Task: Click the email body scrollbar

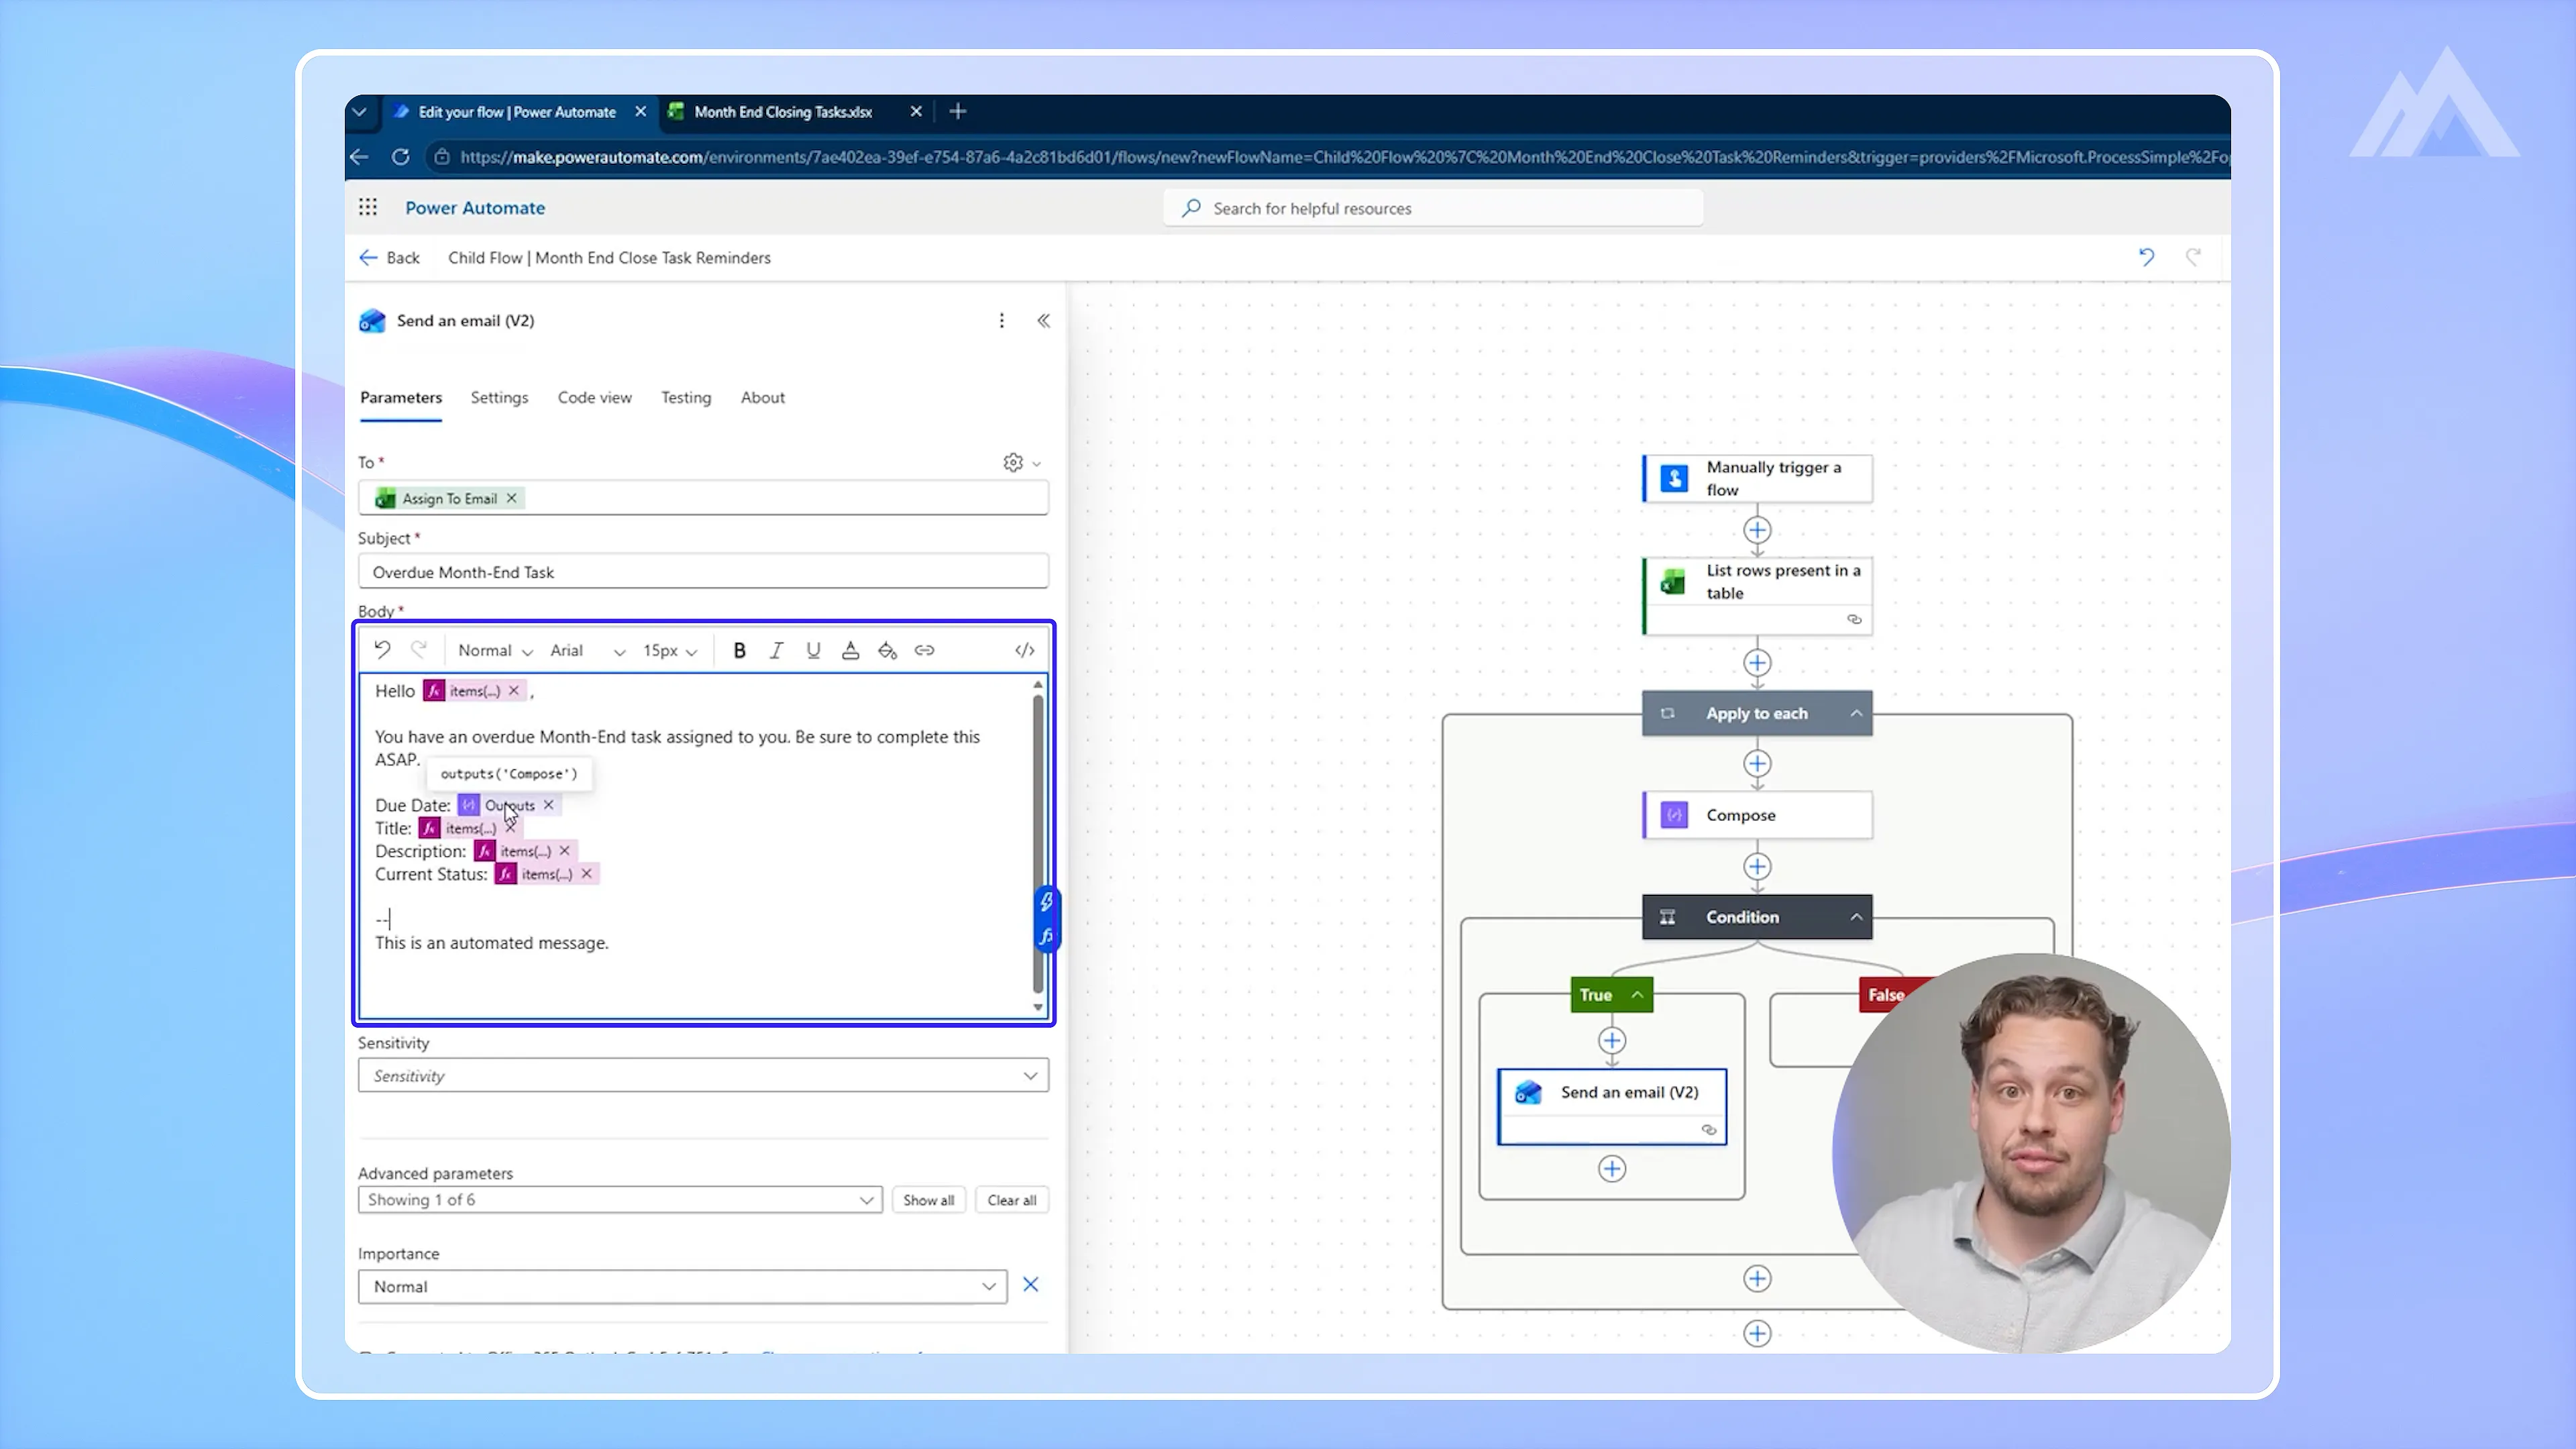Action: pyautogui.click(x=1038, y=845)
